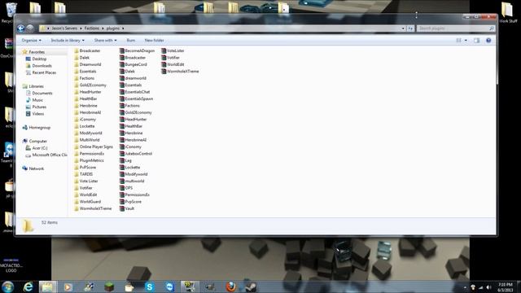Image resolution: width=521 pixels, height=293 pixels.
Task: Open Internet Explorer from the taskbar
Action: pyautogui.click(x=28, y=286)
